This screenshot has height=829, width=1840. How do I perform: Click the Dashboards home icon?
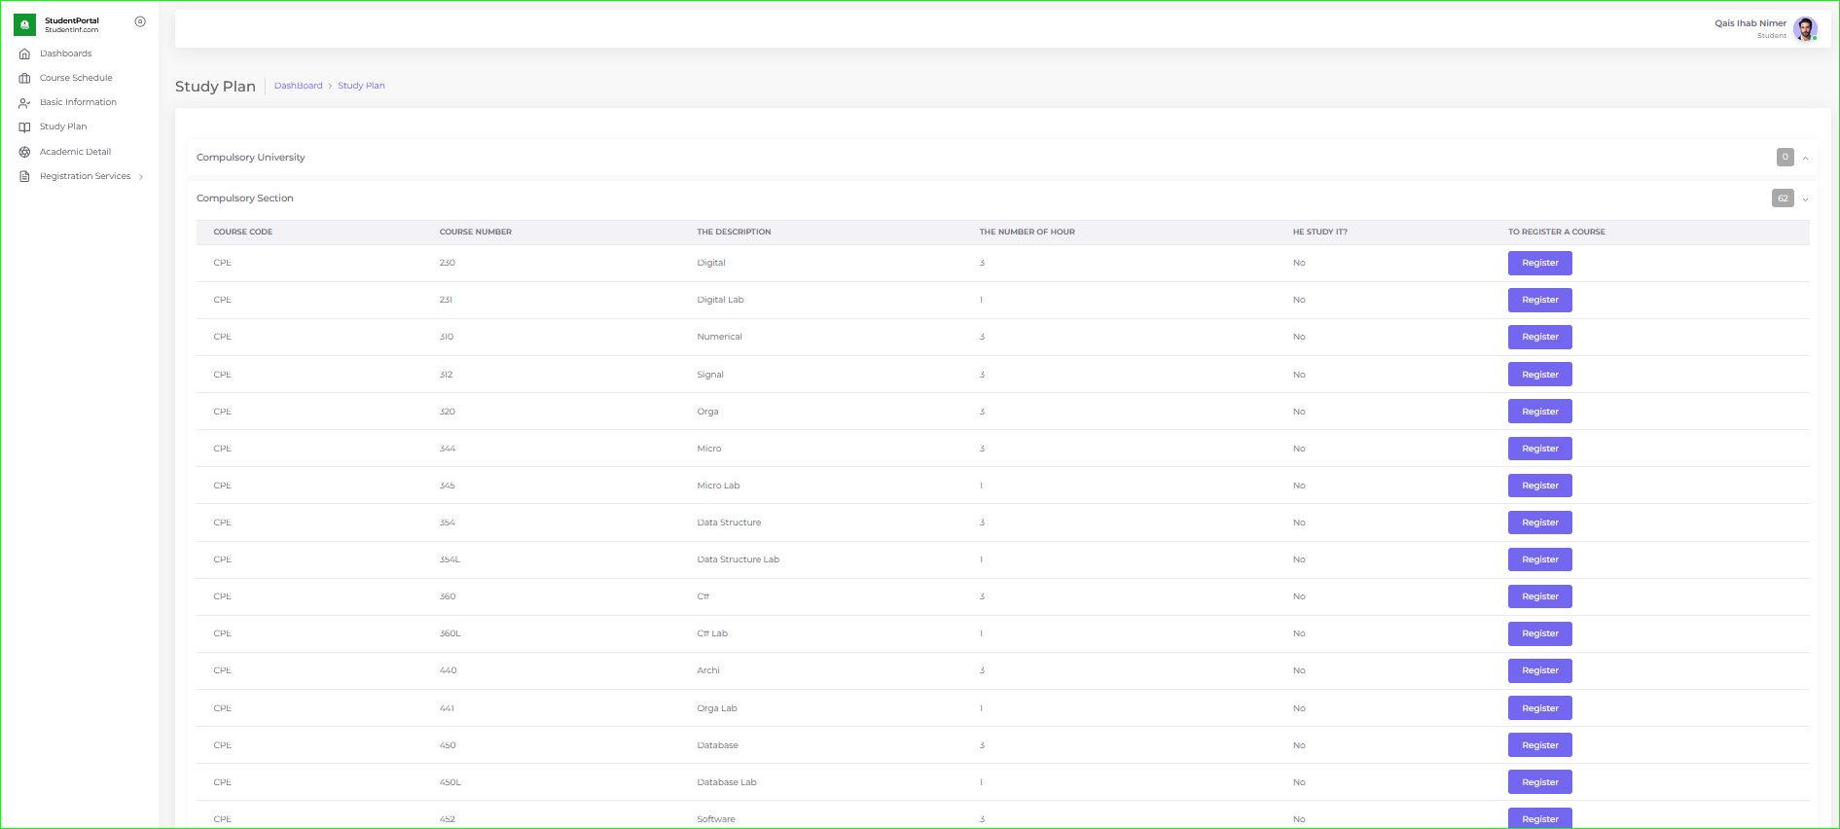(24, 54)
